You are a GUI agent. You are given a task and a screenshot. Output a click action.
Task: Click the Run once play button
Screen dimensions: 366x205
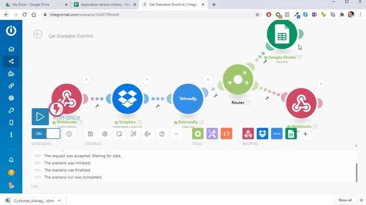click(40, 117)
